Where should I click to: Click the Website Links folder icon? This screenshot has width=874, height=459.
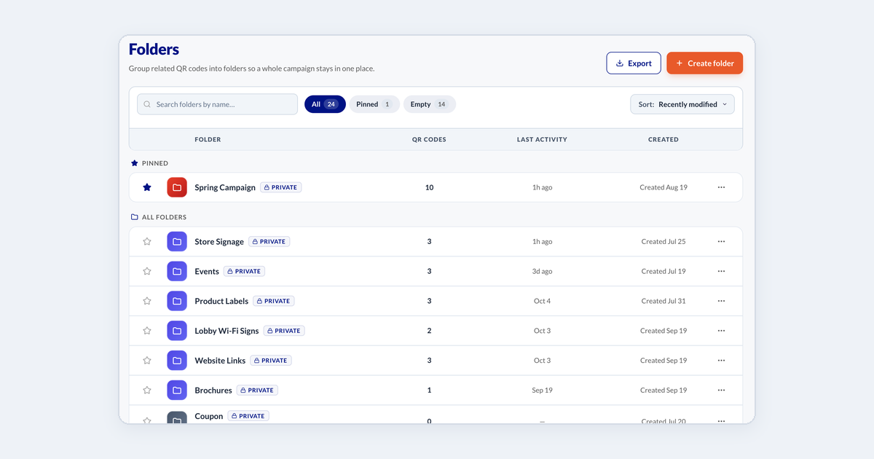(177, 361)
